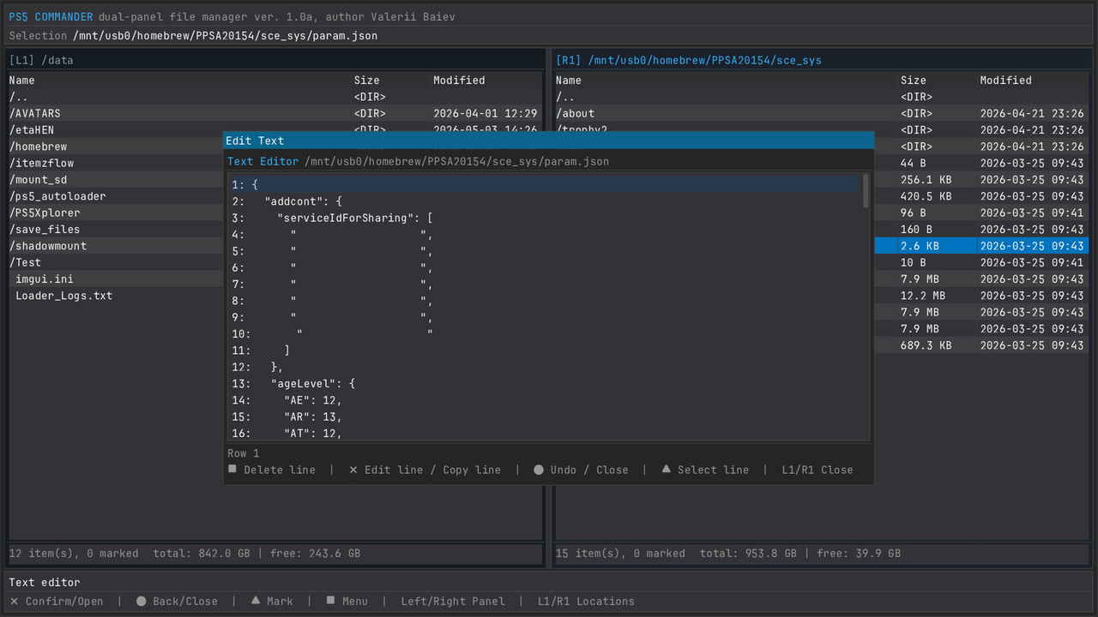The height and width of the screenshot is (617, 1098).
Task: Click Left/Right Panel hint
Action: (452, 602)
